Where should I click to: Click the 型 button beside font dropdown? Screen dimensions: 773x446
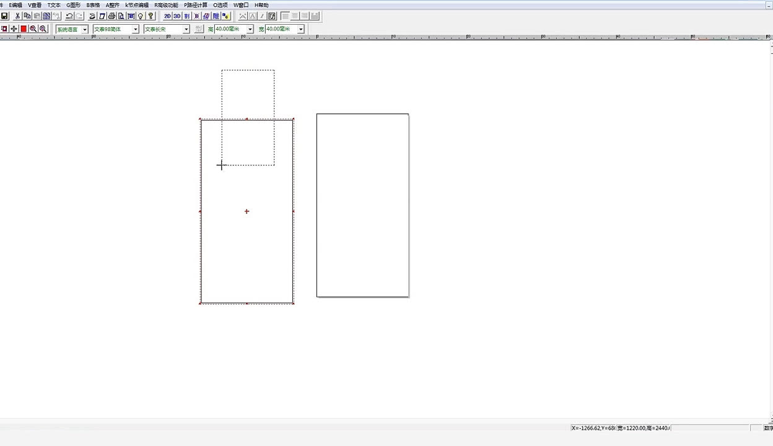(x=198, y=29)
